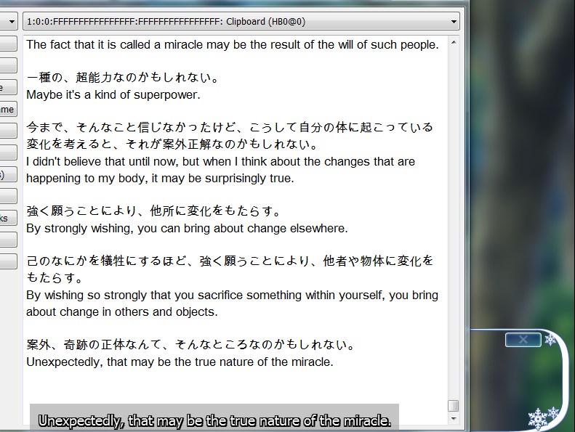Click the line beginning "己のなにかを犠牲にするほど"
Screen dimensions: 575x432
[230, 261]
